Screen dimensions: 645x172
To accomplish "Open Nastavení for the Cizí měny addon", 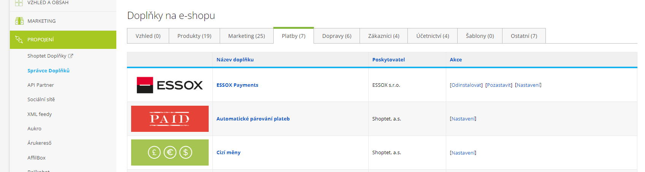I will pyautogui.click(x=463, y=153).
